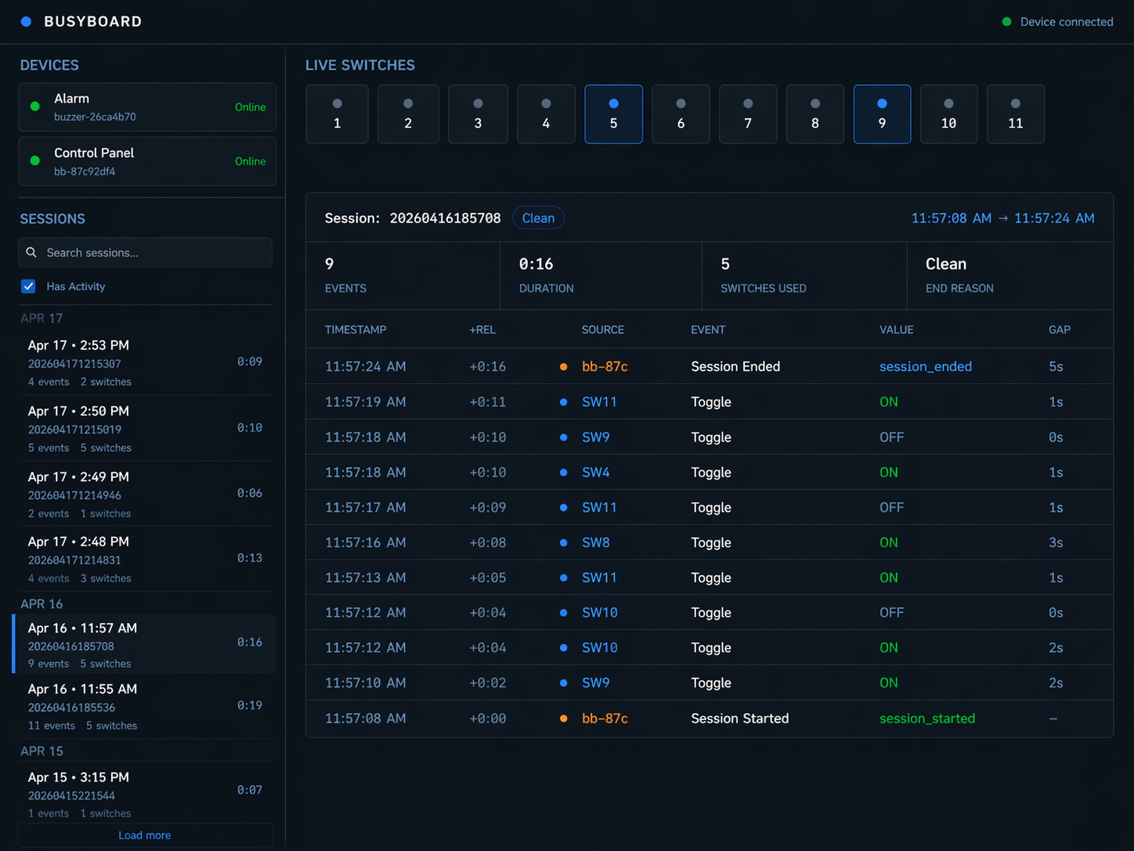
Task: Open the Apr 17 2:53 PM session
Action: (x=145, y=362)
